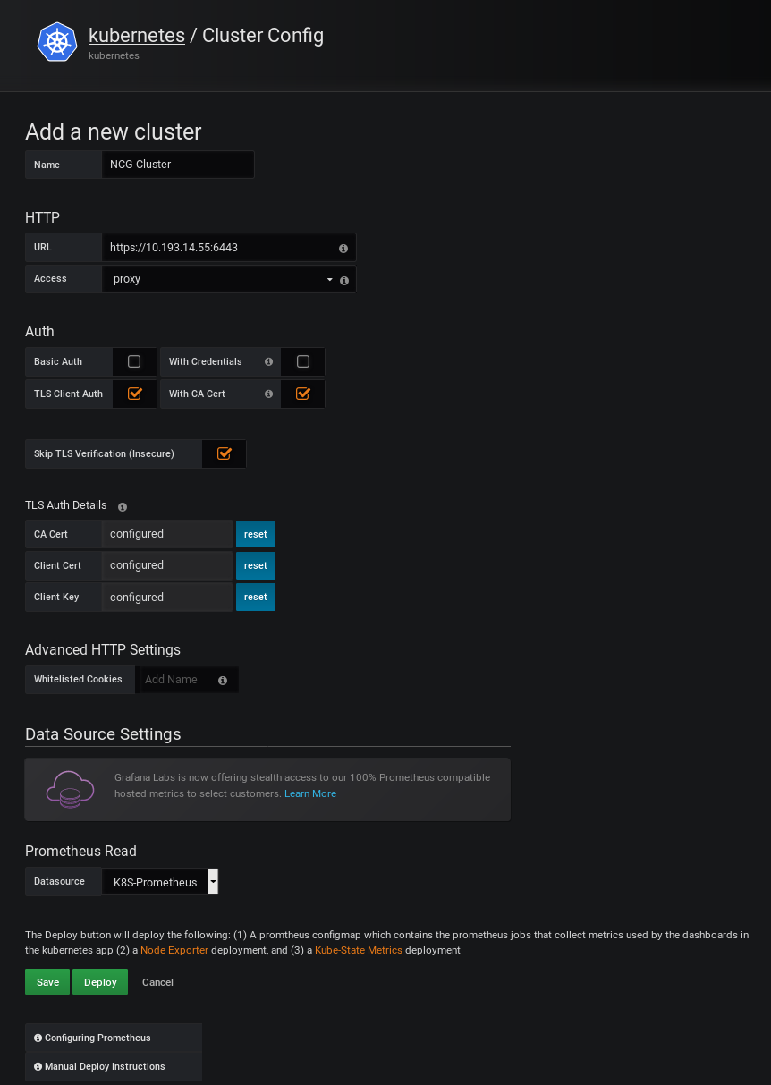The width and height of the screenshot is (771, 1085).
Task: Click the Save button
Action: point(47,982)
